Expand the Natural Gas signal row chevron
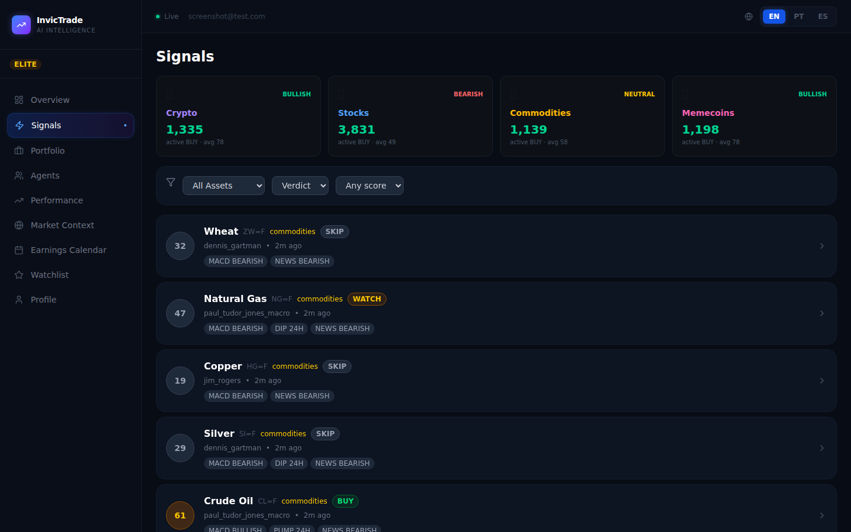 point(821,313)
